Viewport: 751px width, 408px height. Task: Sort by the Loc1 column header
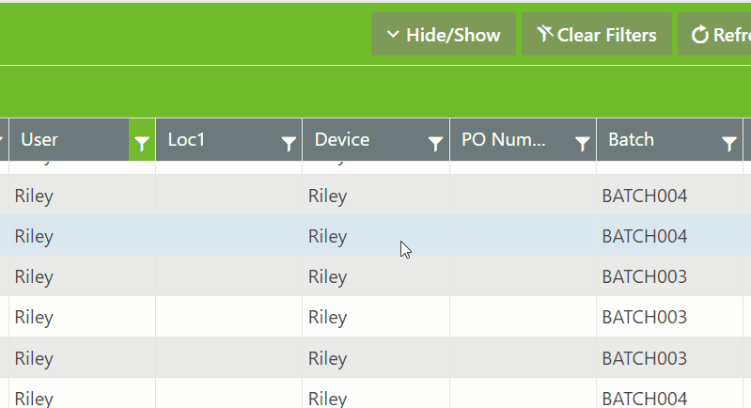coord(216,140)
